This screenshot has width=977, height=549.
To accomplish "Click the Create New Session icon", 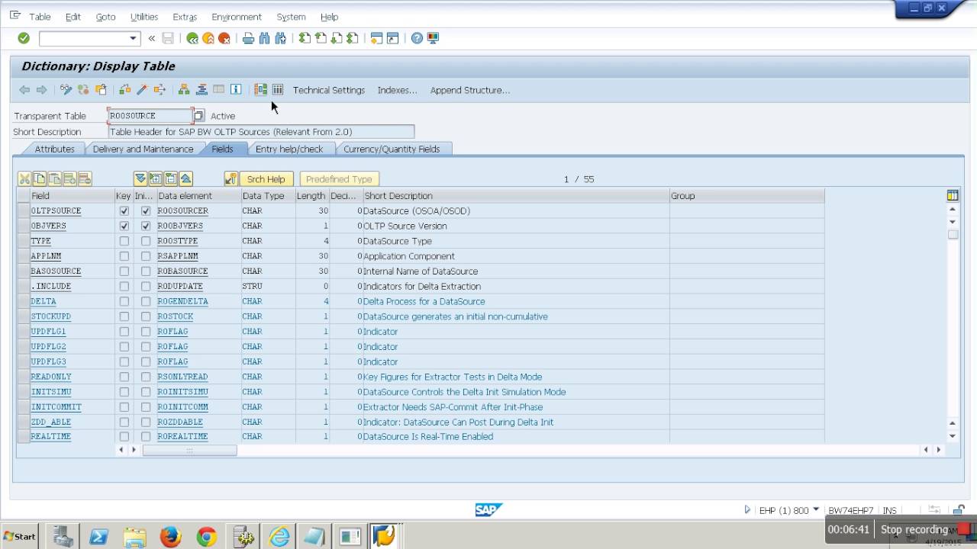I will point(376,38).
